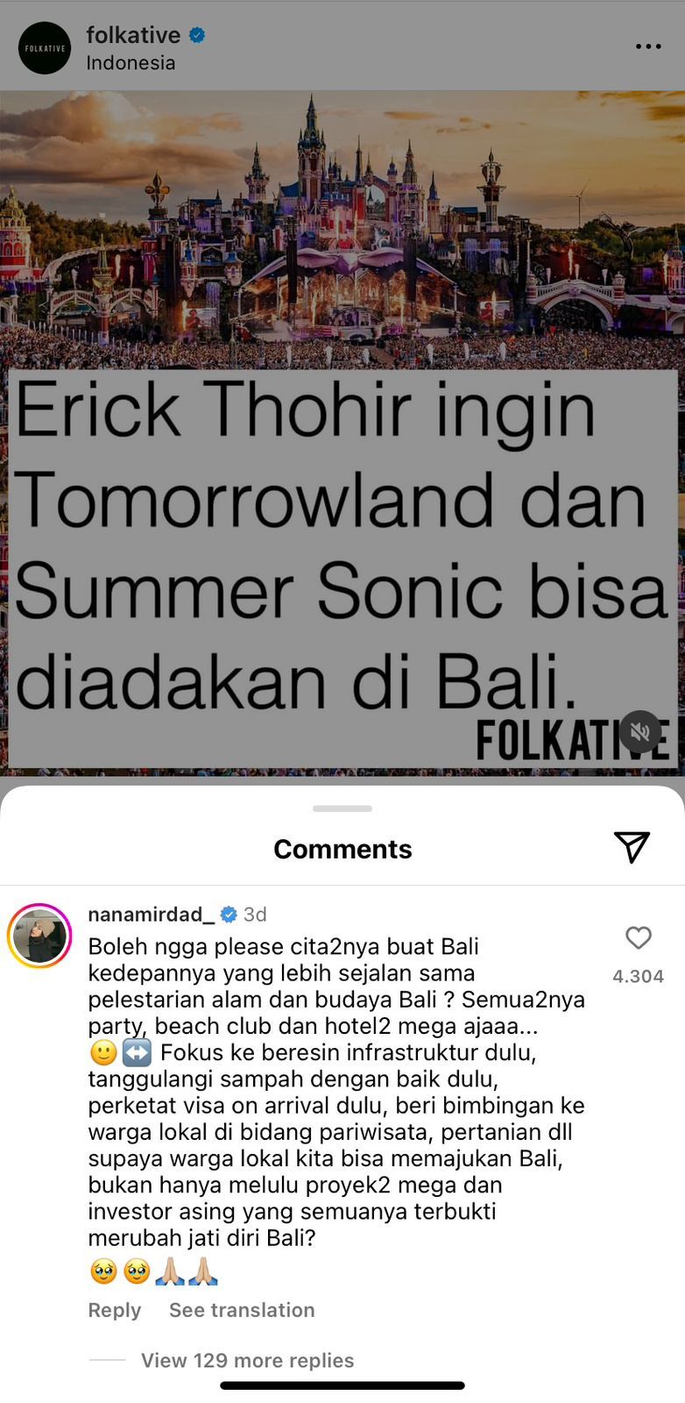The height and width of the screenshot is (1403, 685).
Task: Expand View 129 more replies
Action: pos(248,1360)
